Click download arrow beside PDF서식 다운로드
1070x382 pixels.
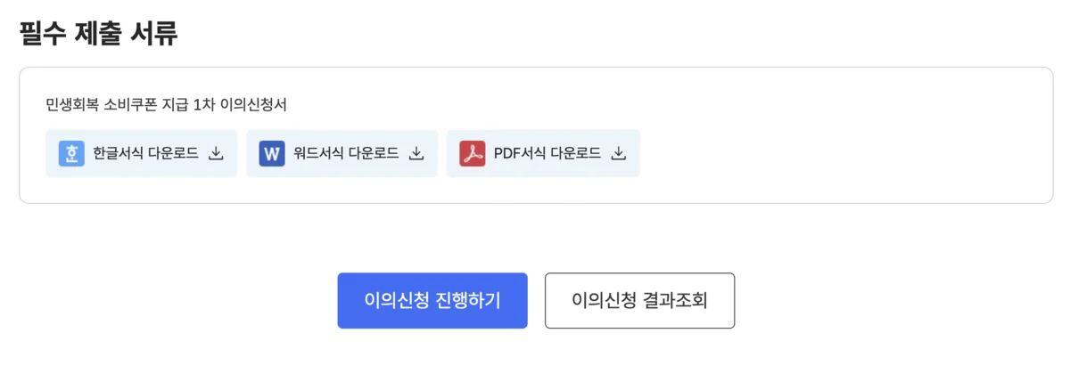pos(618,153)
